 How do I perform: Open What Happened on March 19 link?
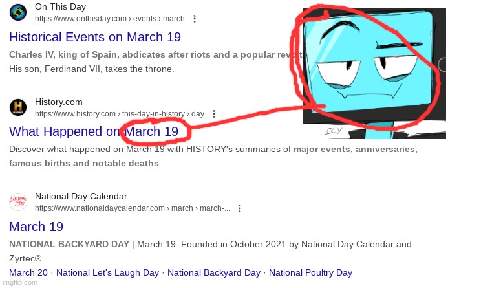[94, 132]
